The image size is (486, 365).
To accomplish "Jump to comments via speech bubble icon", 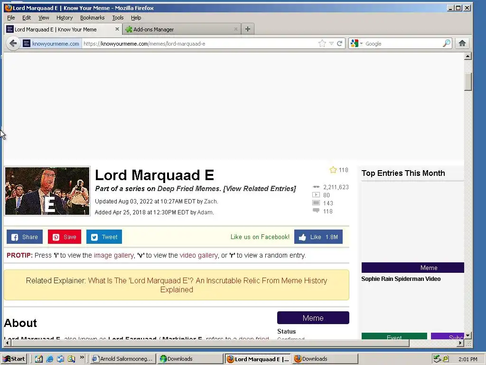I will coord(316,211).
